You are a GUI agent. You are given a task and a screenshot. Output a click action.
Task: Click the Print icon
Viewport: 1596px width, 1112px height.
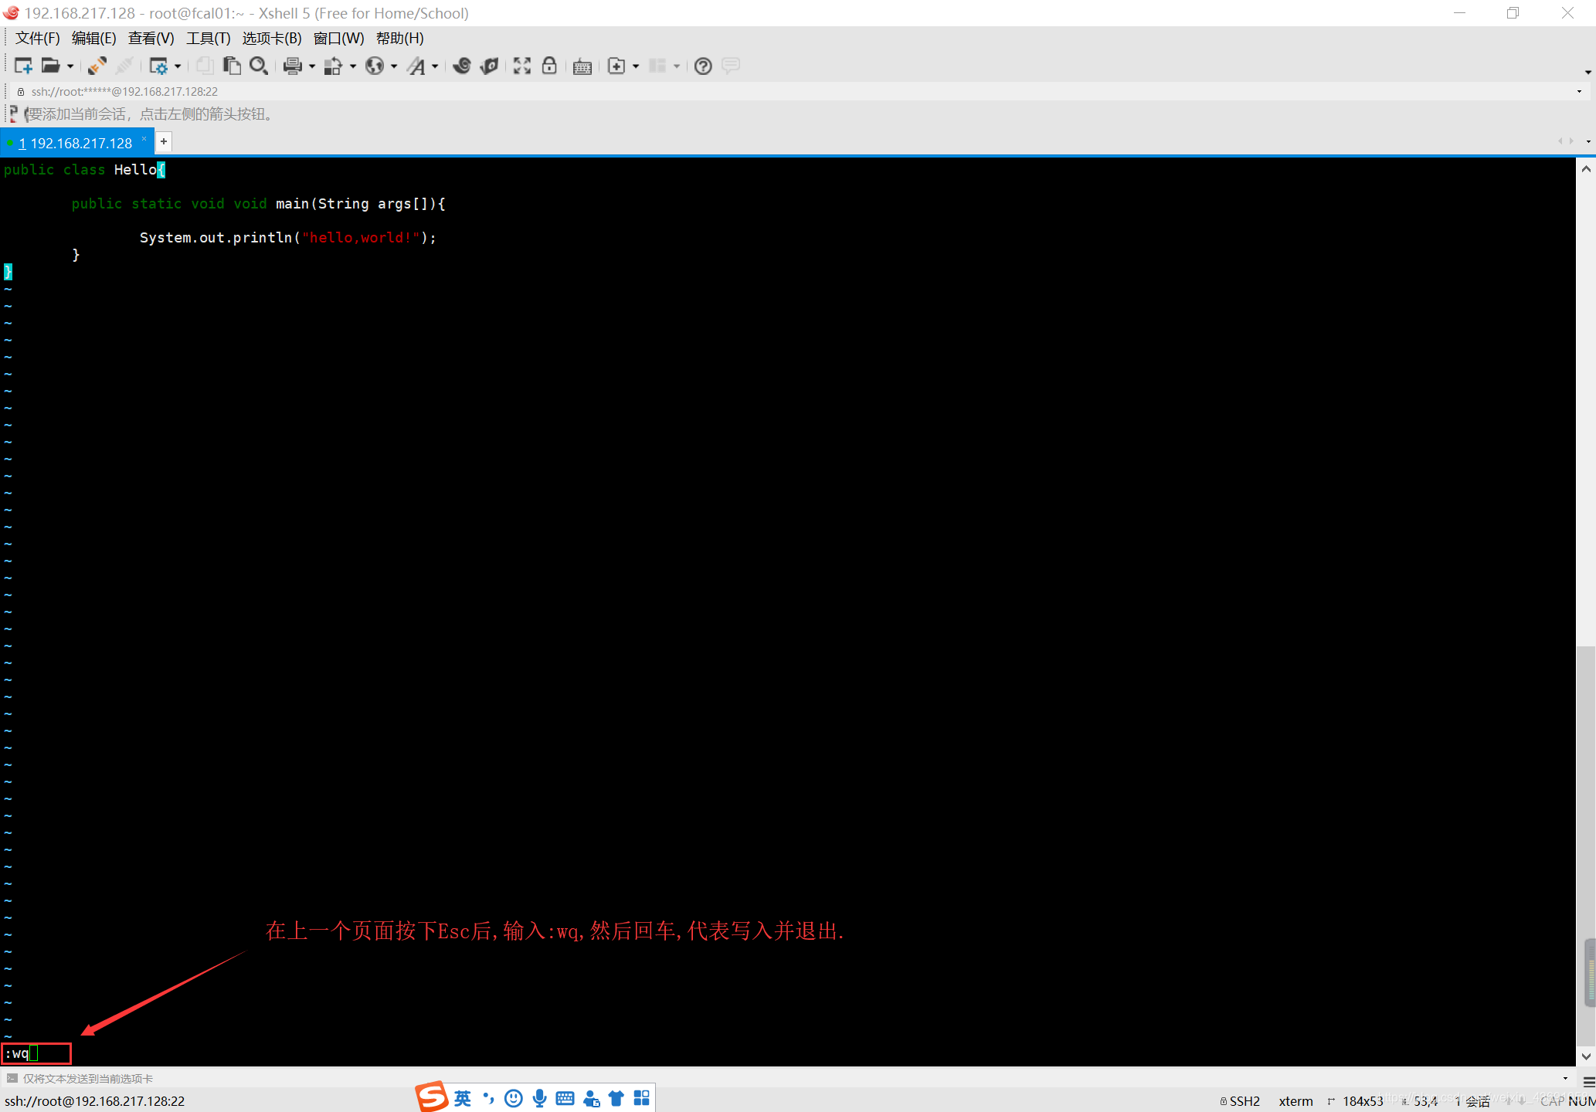pyautogui.click(x=292, y=66)
